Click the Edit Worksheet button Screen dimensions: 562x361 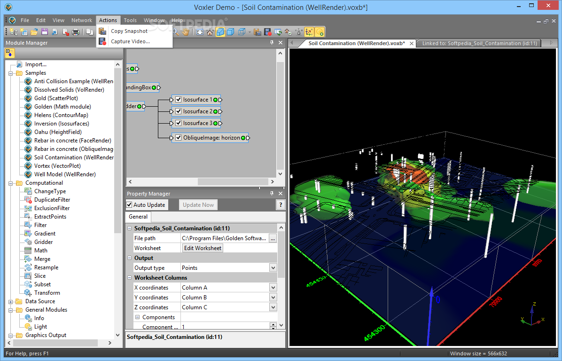click(x=203, y=248)
